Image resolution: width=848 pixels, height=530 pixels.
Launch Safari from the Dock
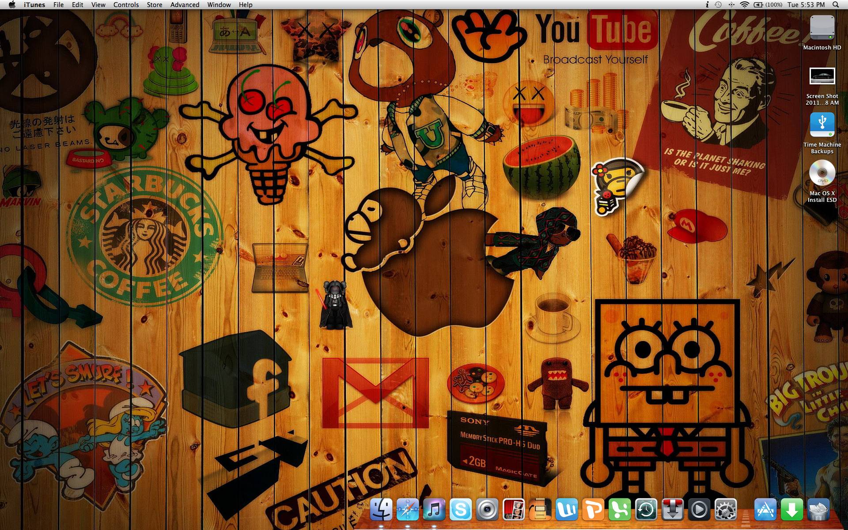click(x=407, y=510)
